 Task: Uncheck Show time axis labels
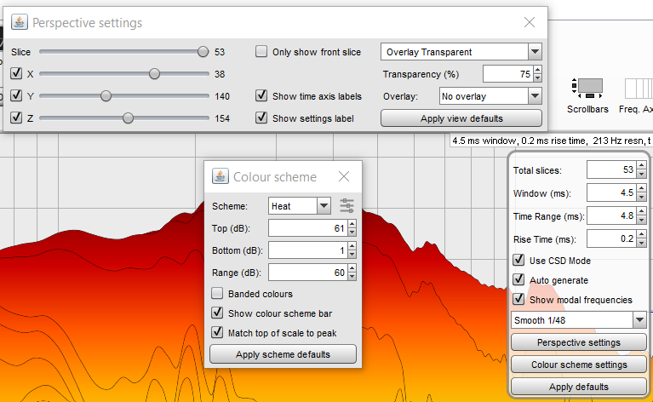(x=261, y=95)
